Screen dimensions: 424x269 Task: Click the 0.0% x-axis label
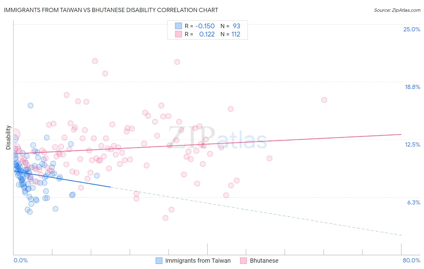pos(21,260)
